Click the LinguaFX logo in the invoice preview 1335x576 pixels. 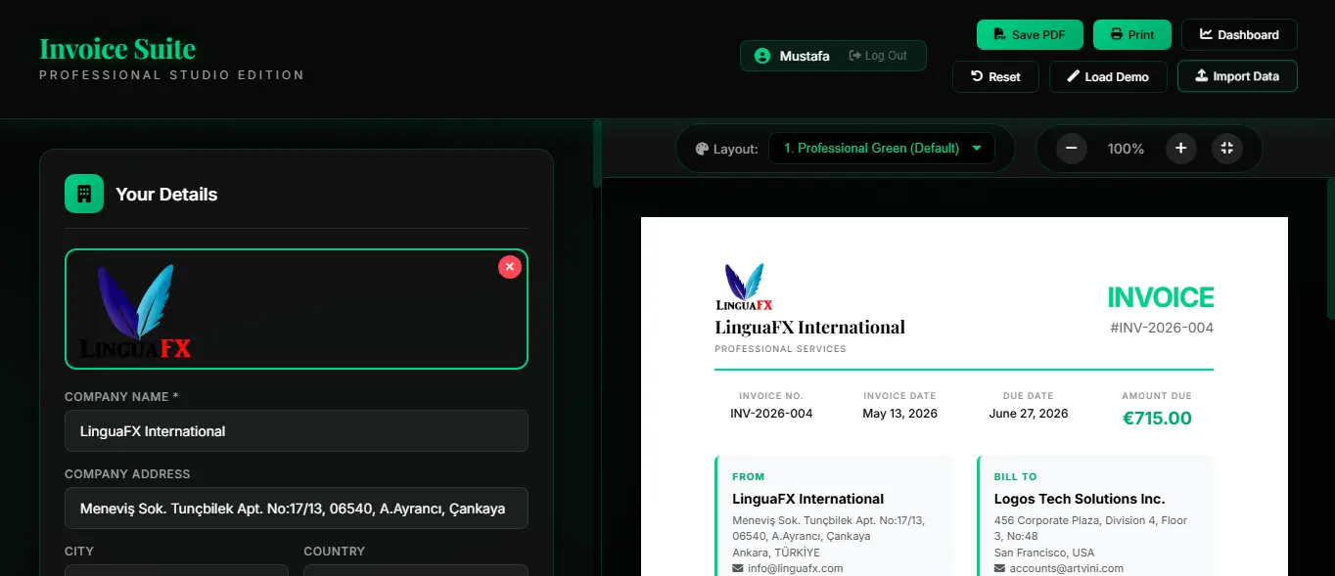(745, 287)
